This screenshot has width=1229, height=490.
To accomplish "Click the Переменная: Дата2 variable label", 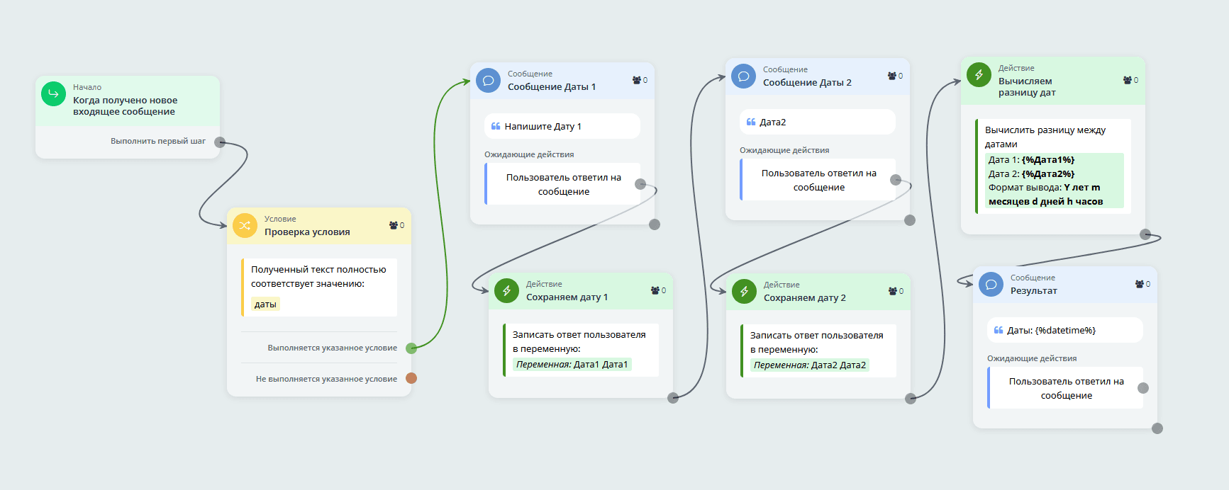I will pyautogui.click(x=809, y=365).
